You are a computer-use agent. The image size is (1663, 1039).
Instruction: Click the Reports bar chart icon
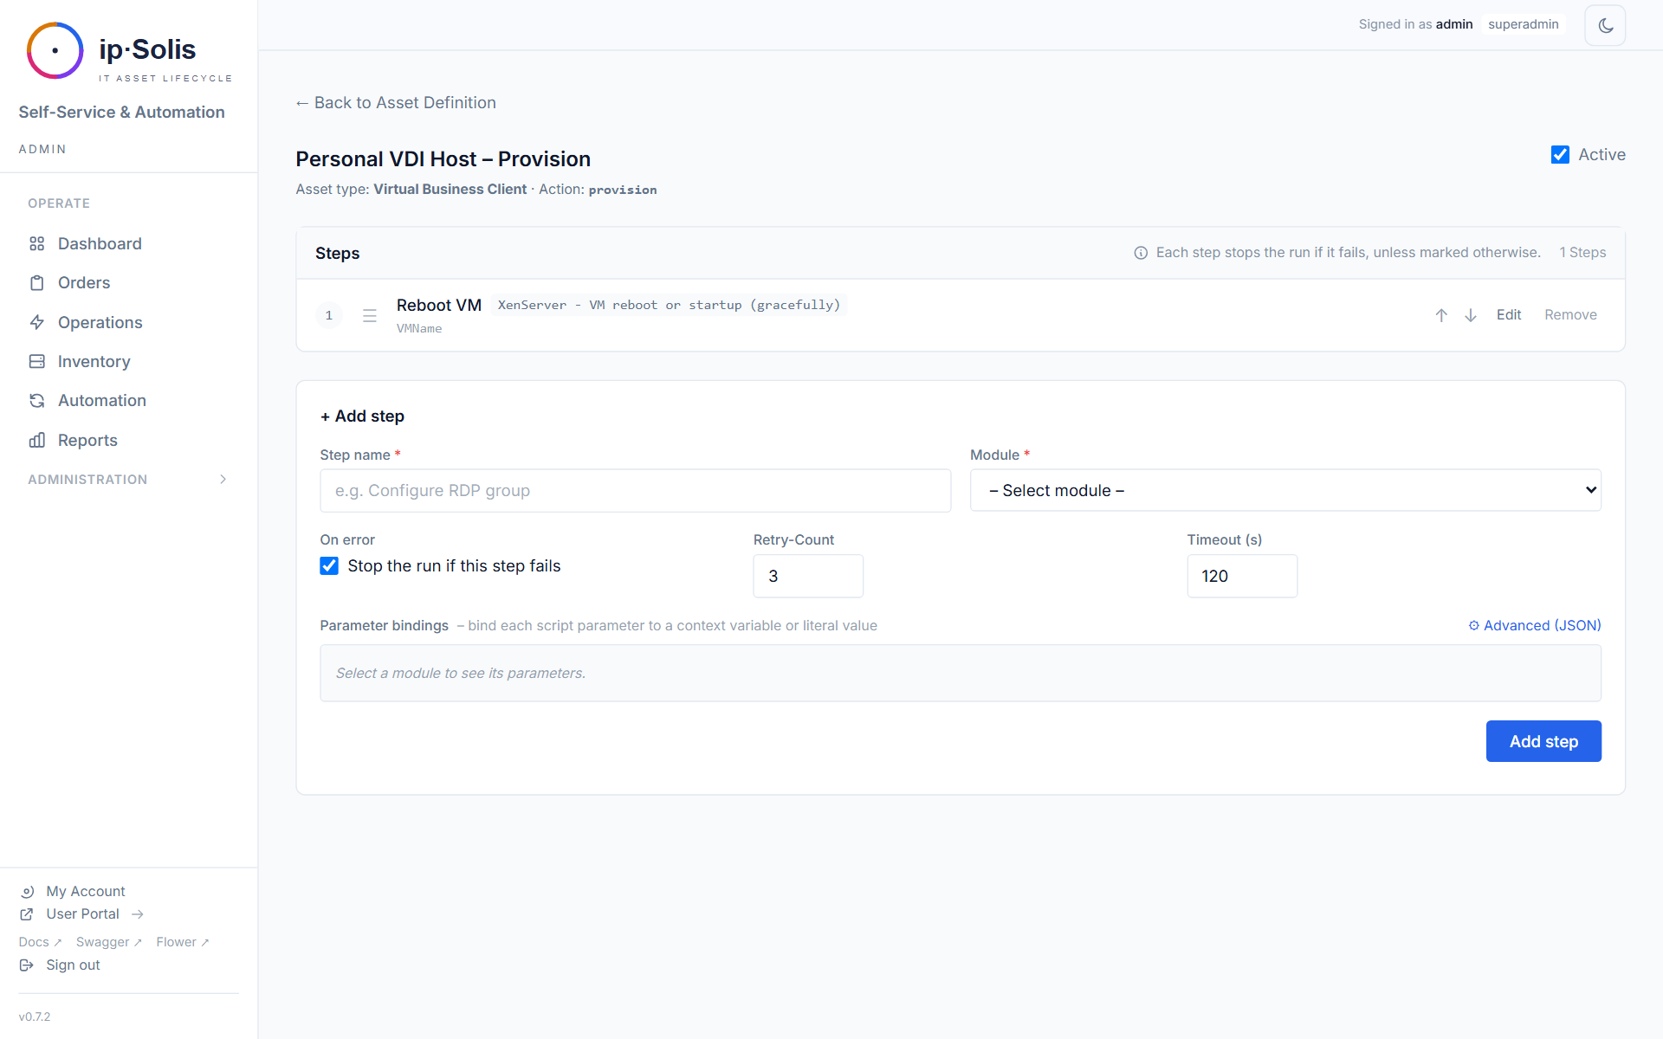coord(36,441)
